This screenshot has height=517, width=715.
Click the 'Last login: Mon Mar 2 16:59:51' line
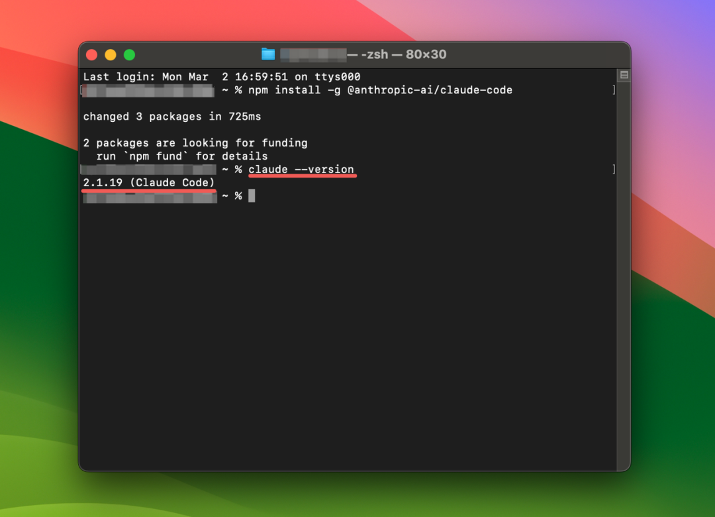coord(222,77)
